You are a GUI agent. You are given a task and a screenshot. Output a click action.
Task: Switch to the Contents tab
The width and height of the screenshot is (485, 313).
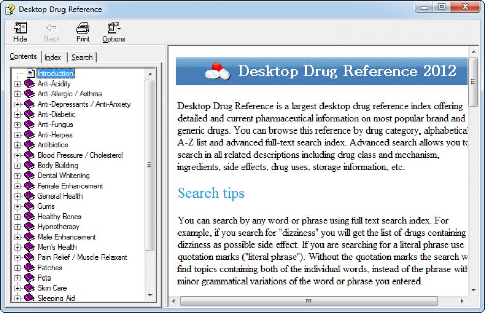coord(23,56)
